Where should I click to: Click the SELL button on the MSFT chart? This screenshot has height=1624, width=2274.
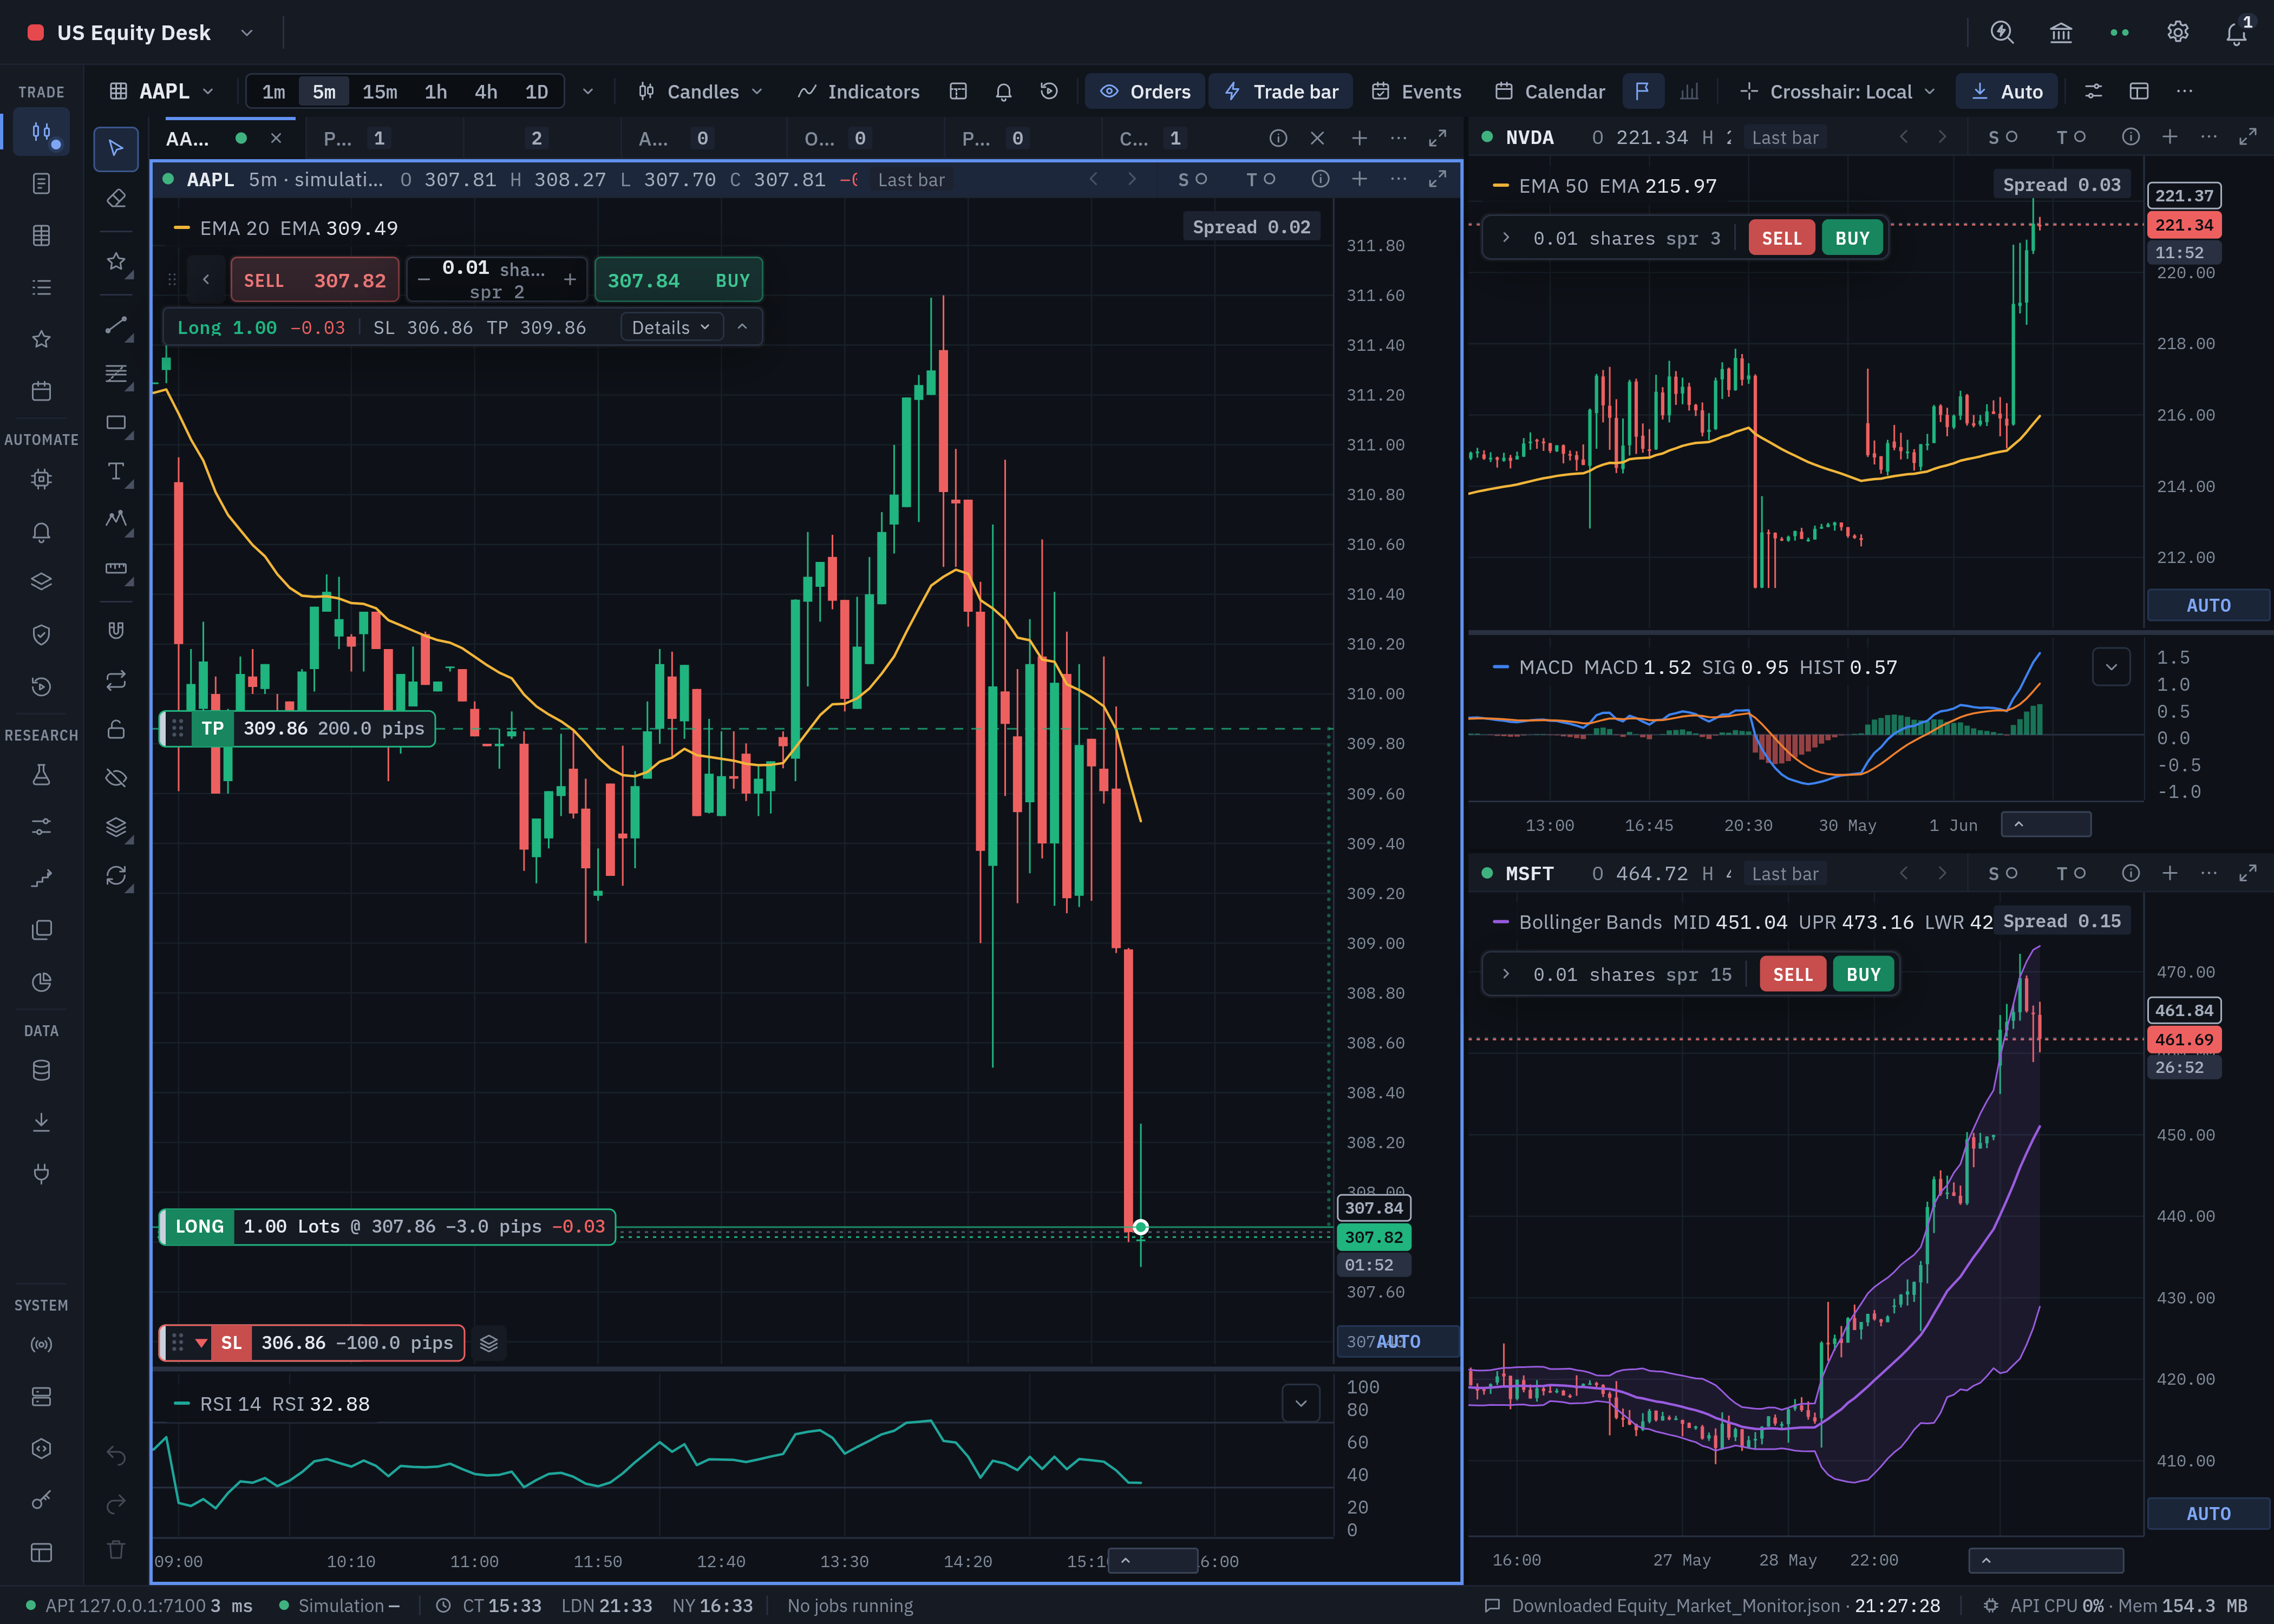[1792, 974]
